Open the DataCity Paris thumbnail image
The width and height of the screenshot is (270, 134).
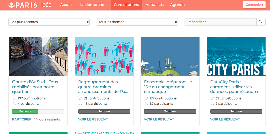[236, 57]
